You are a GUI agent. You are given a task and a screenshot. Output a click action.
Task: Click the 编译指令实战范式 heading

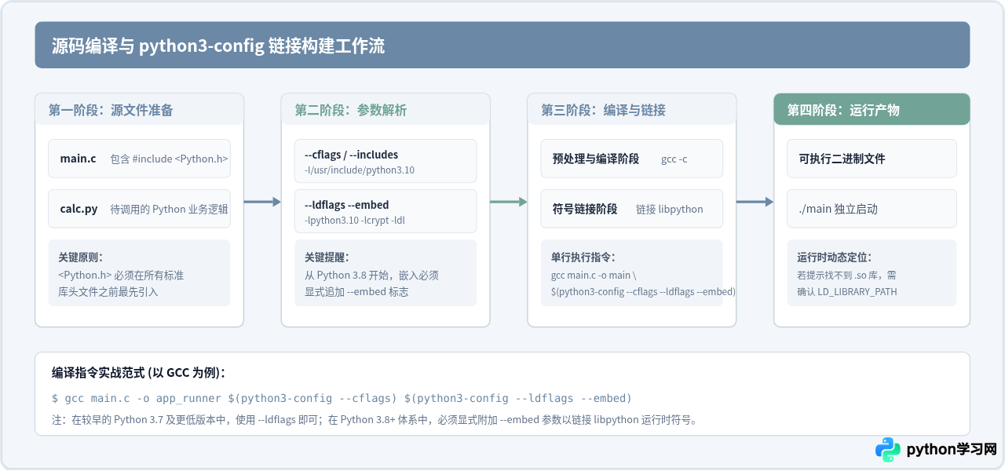(138, 372)
